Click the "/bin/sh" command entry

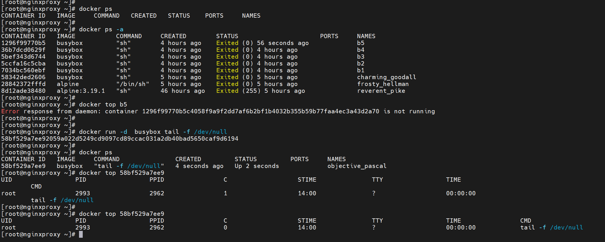tap(133, 84)
